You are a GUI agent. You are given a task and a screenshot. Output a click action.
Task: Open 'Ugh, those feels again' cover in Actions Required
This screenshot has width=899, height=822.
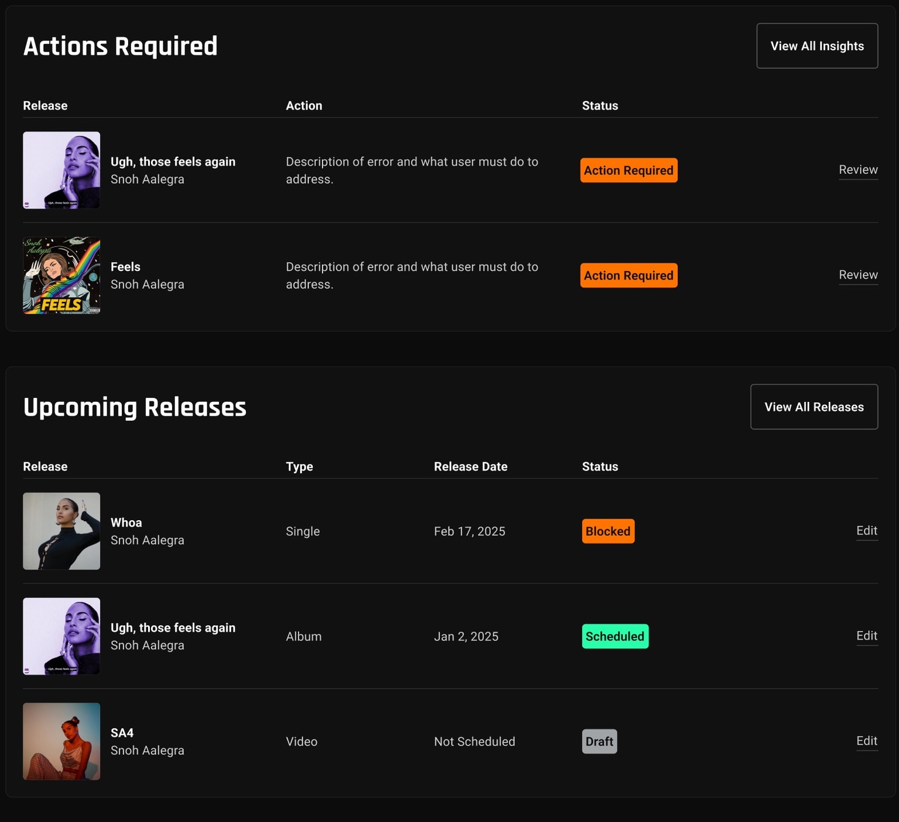pos(61,170)
